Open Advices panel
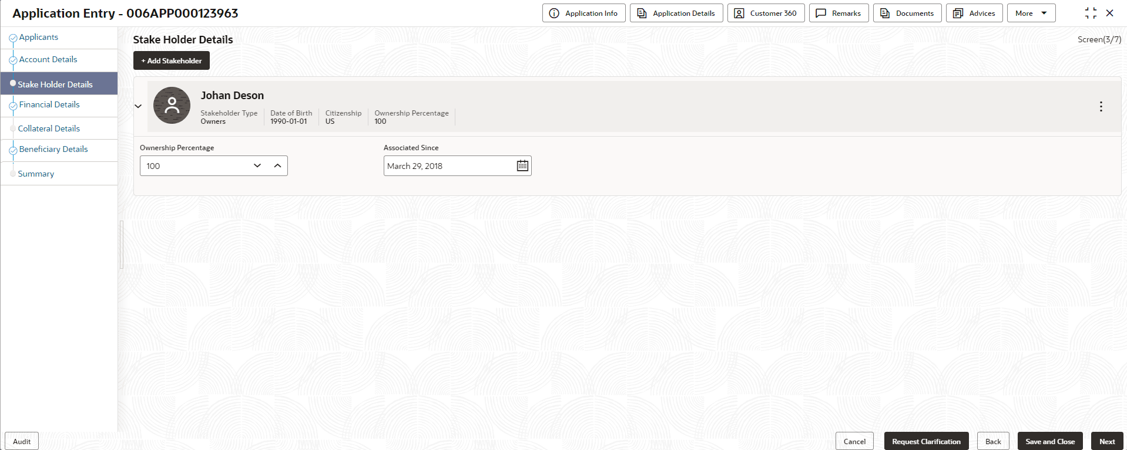Screen dimensions: 1127x450 pyautogui.click(x=974, y=13)
